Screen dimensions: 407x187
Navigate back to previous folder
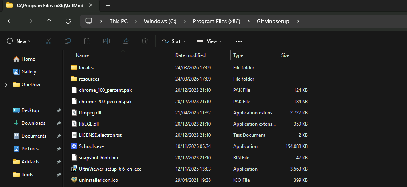(x=10, y=21)
